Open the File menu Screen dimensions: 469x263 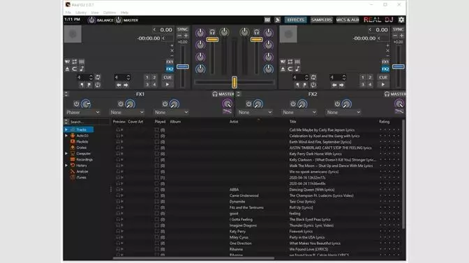pos(68,13)
